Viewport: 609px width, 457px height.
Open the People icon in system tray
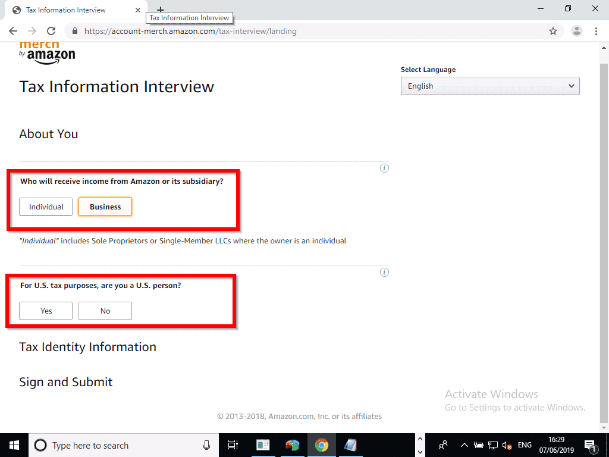(x=442, y=445)
